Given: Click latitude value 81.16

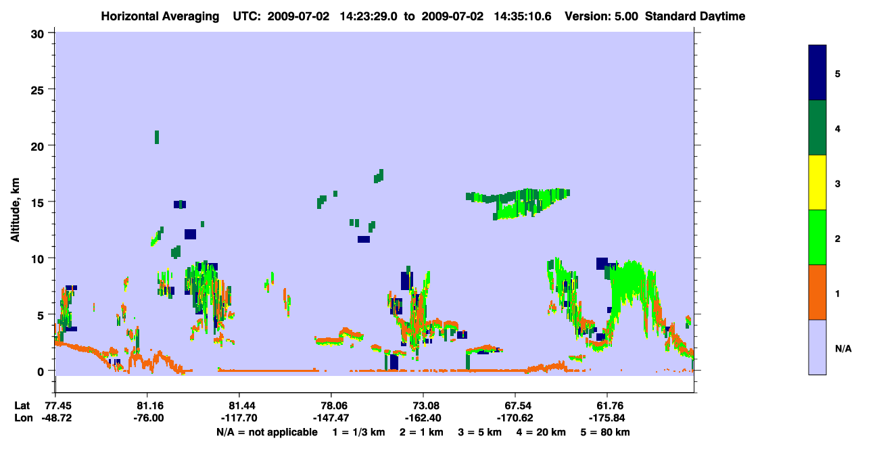Looking at the screenshot, I should (x=147, y=406).
